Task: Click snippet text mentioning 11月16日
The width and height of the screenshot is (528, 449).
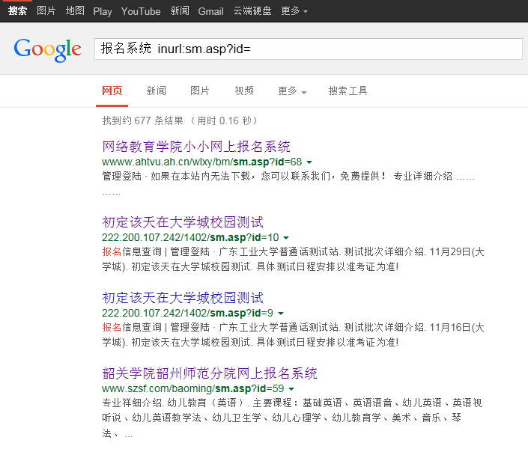Action: (293, 335)
